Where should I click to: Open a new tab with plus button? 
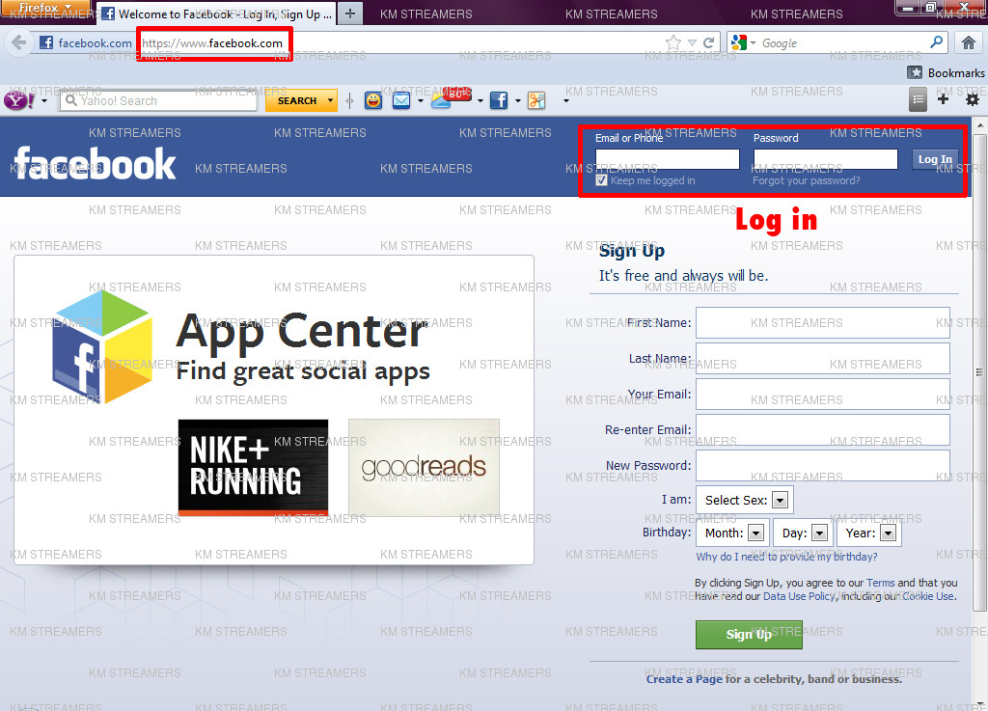pos(350,14)
